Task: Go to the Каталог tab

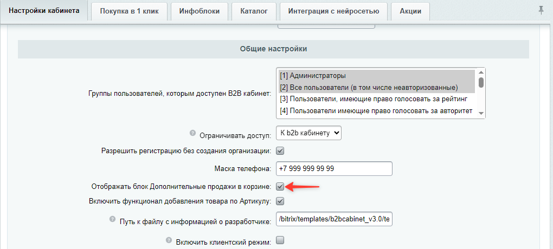Action: (x=254, y=11)
